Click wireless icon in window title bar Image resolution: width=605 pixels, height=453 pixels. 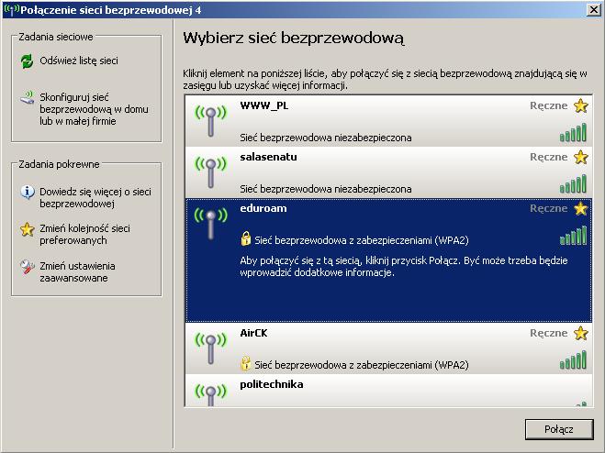(x=11, y=10)
